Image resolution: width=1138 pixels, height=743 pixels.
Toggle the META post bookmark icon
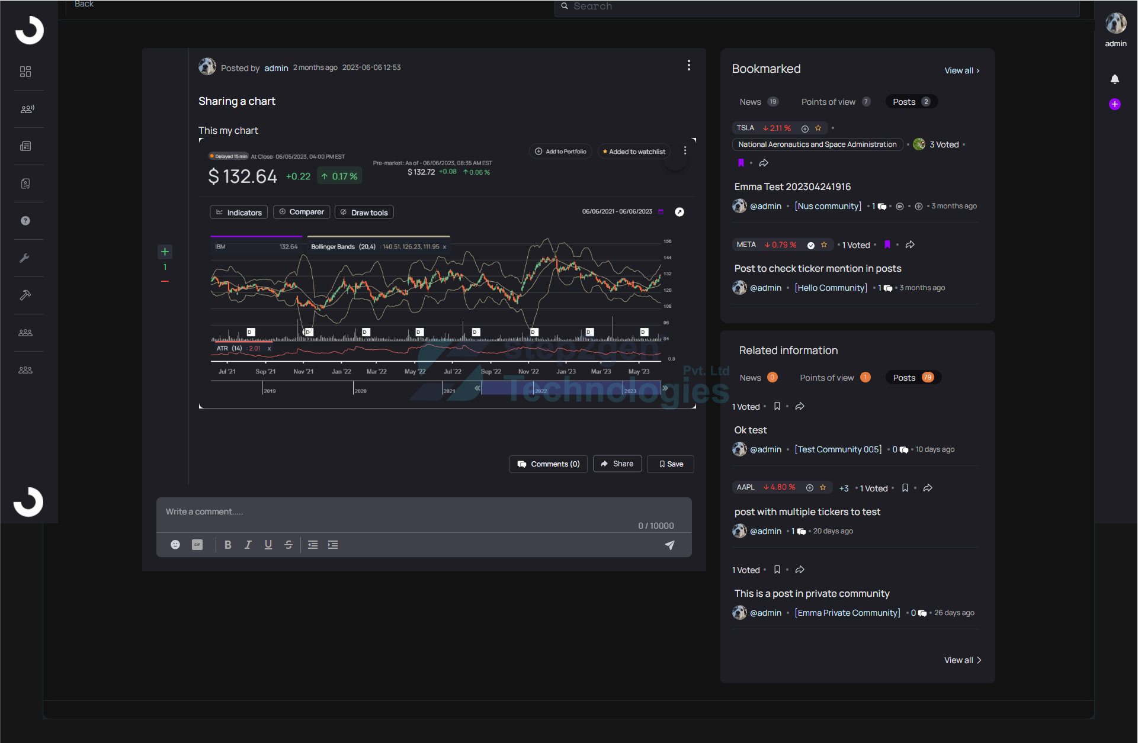pos(887,245)
